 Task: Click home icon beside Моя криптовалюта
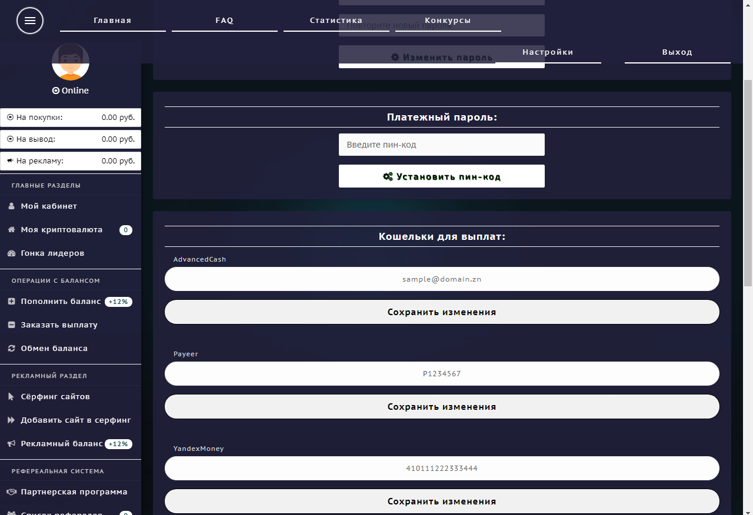point(11,230)
